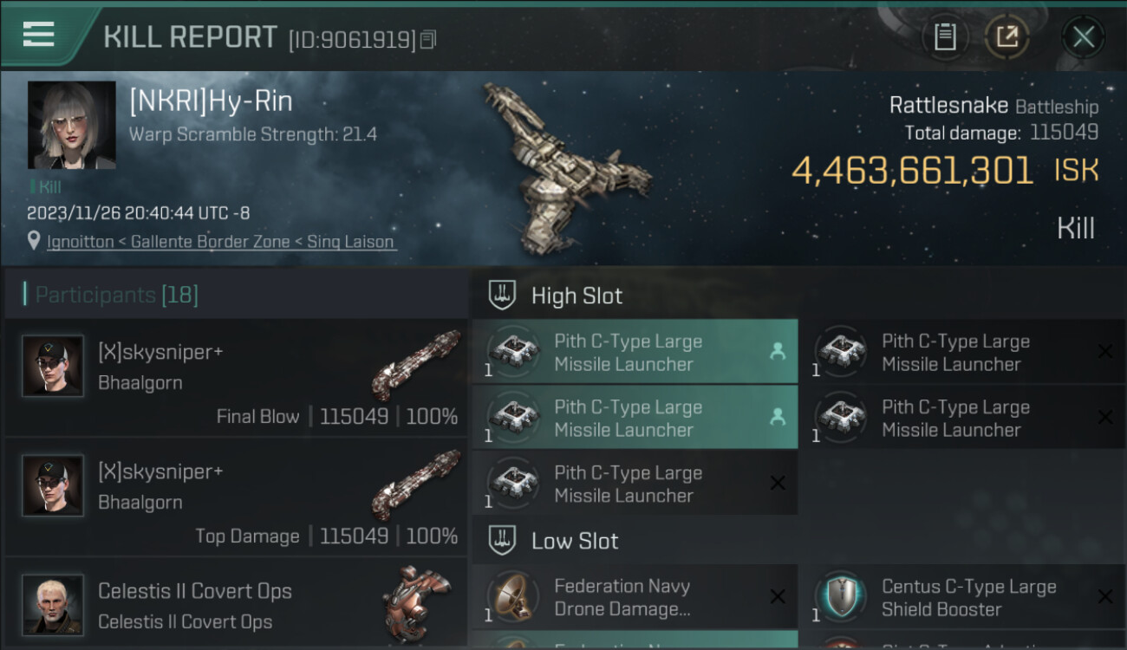Select top damage skysniper+ participant entry

click(236, 498)
